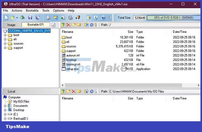Expand the Desktop node in local tree

click(5, 110)
